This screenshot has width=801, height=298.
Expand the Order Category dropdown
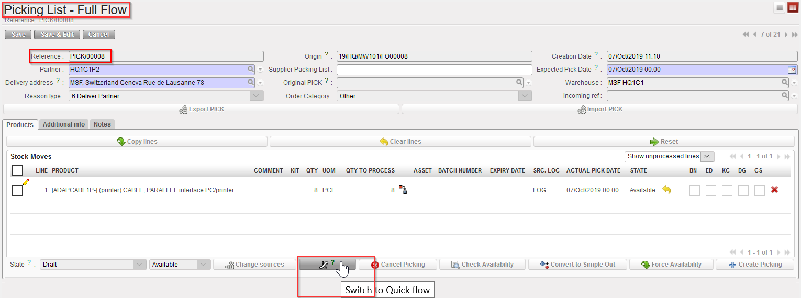click(525, 96)
